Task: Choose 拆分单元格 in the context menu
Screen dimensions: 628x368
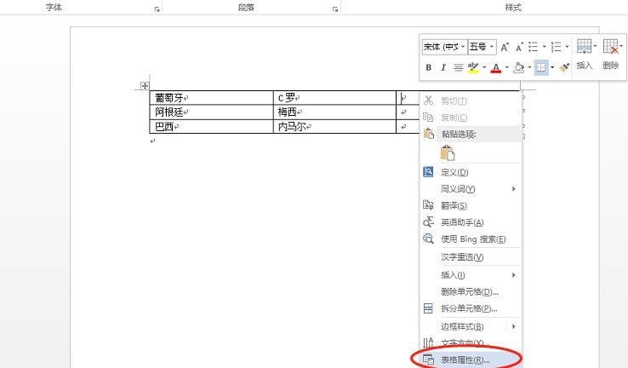Action: coord(468,308)
